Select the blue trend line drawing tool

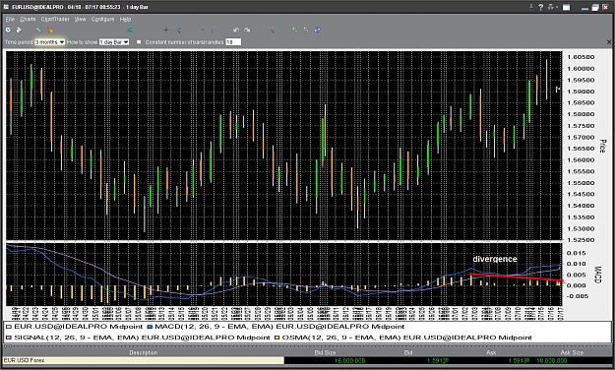point(177,30)
